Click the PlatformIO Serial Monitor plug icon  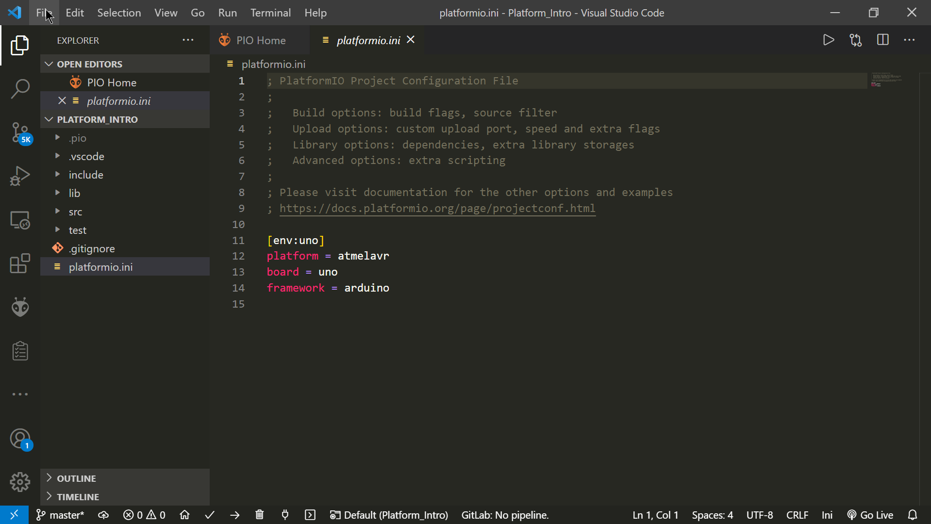tap(285, 515)
